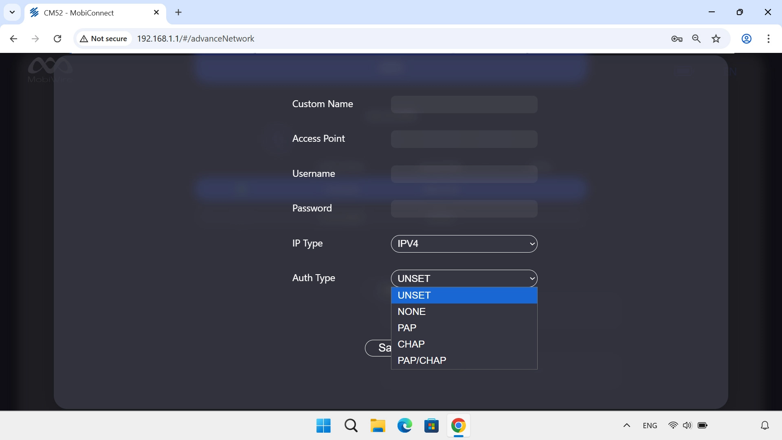Click the Not secure warning badge
782x440 pixels.
pyautogui.click(x=104, y=39)
